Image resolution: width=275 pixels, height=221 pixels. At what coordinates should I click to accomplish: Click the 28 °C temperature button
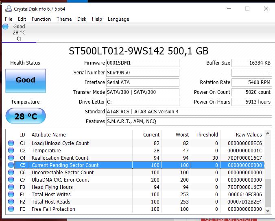[26, 116]
